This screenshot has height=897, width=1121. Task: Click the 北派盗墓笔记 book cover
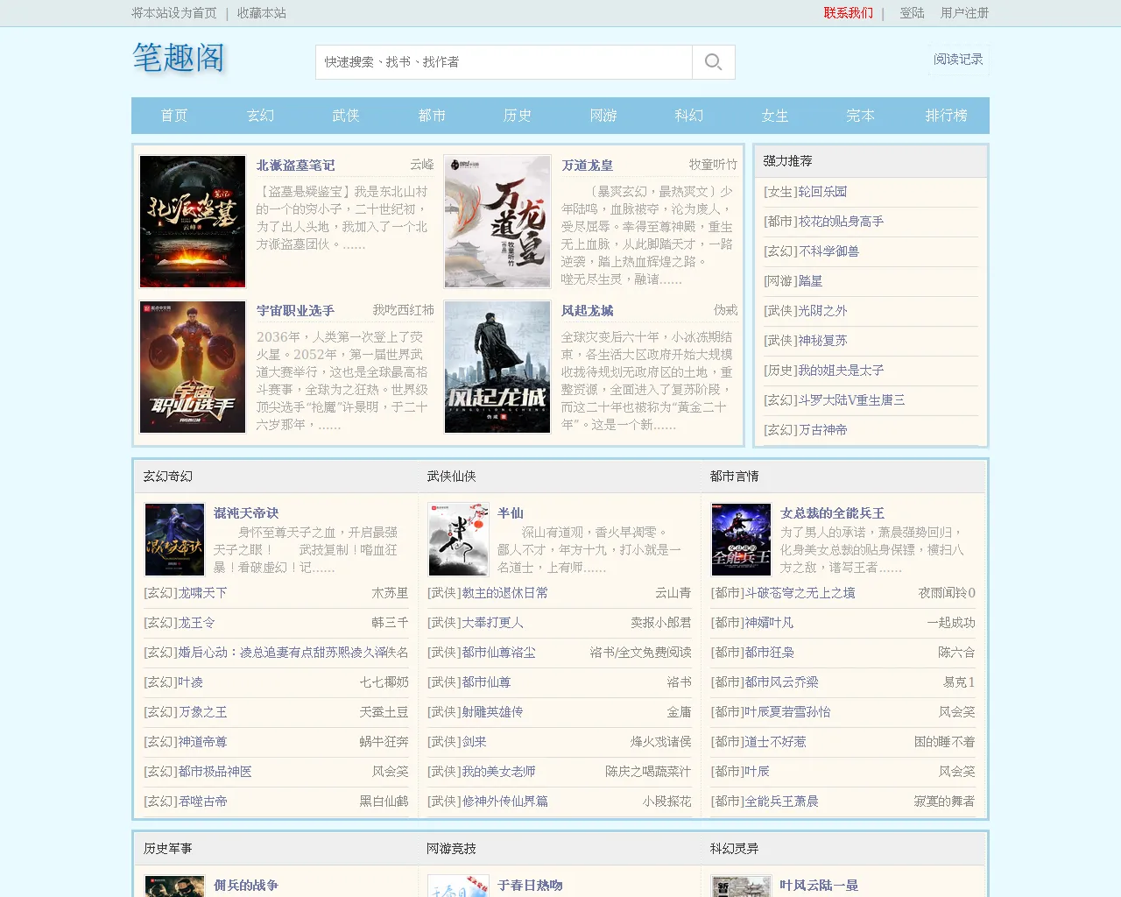[x=193, y=222]
